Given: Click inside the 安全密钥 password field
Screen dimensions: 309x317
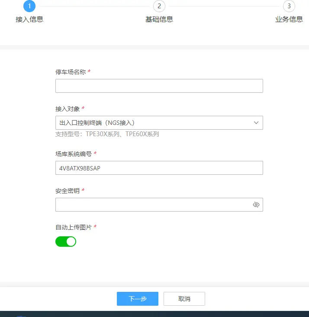Looking at the screenshot, I should (151, 205).
